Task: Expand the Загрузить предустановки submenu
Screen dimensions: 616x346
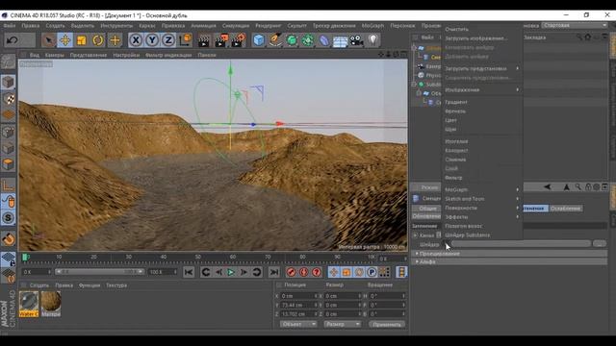Action: 482,68
